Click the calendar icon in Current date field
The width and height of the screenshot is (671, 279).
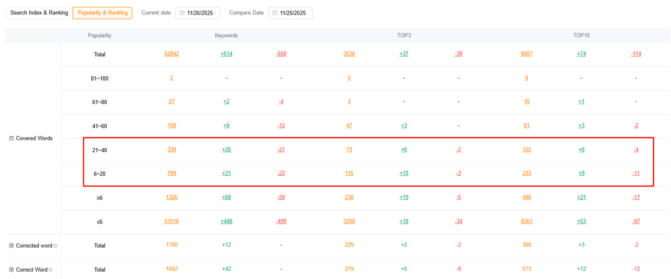pyautogui.click(x=182, y=13)
